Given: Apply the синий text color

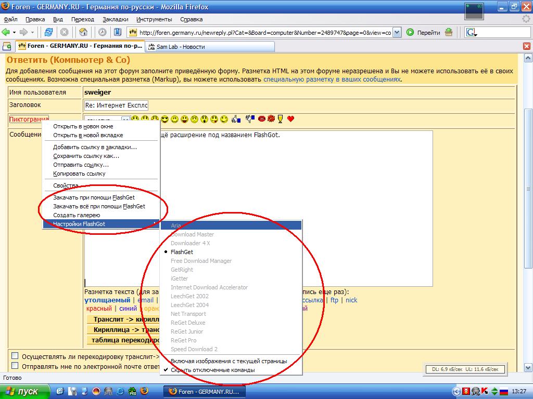Looking at the screenshot, I should click(x=128, y=309).
